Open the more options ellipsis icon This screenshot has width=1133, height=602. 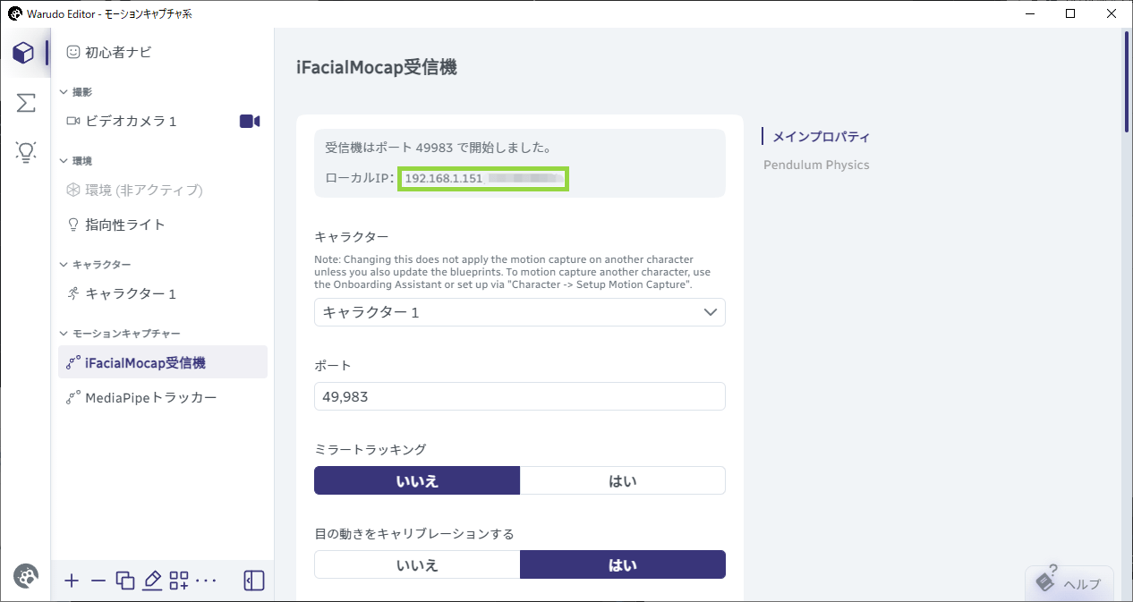pyautogui.click(x=206, y=581)
